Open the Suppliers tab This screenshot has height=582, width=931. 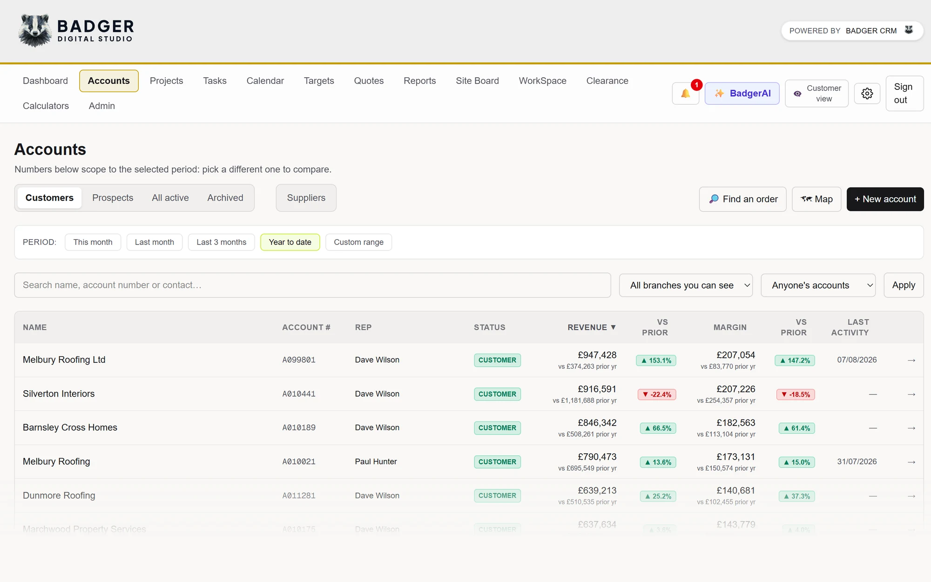coord(306,198)
